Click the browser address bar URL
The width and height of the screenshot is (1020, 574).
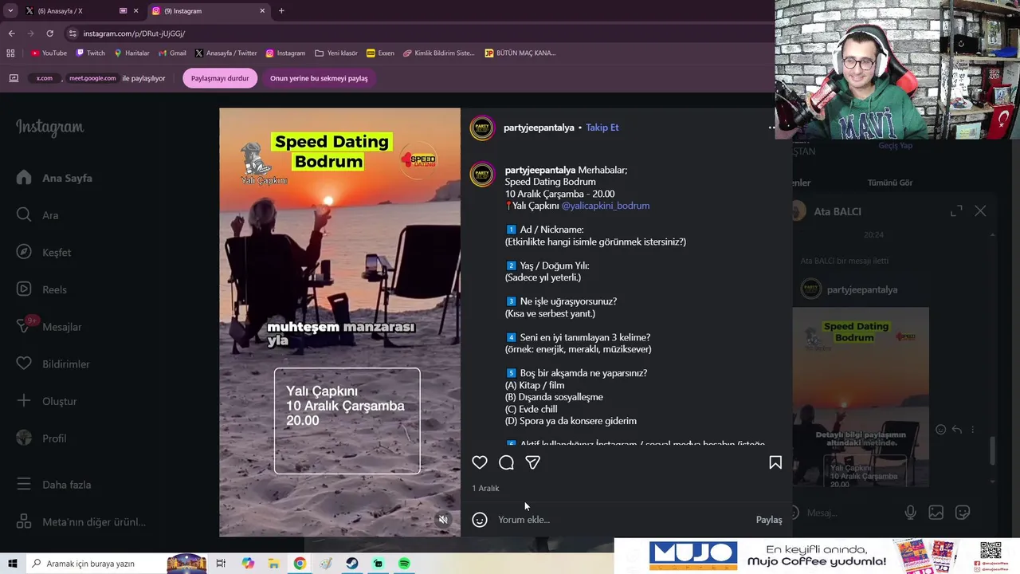(134, 33)
